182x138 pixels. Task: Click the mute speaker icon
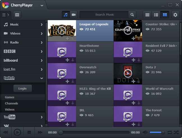(x=145, y=132)
